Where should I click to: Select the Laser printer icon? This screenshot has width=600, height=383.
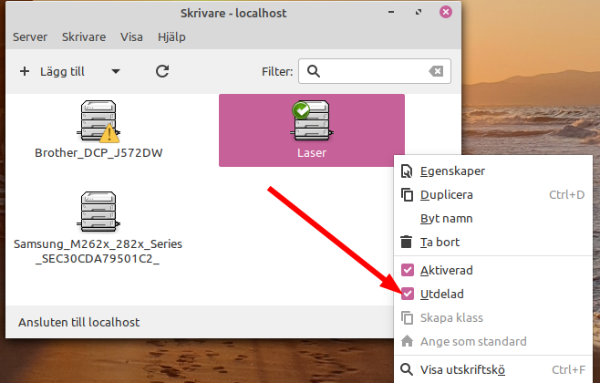311,121
